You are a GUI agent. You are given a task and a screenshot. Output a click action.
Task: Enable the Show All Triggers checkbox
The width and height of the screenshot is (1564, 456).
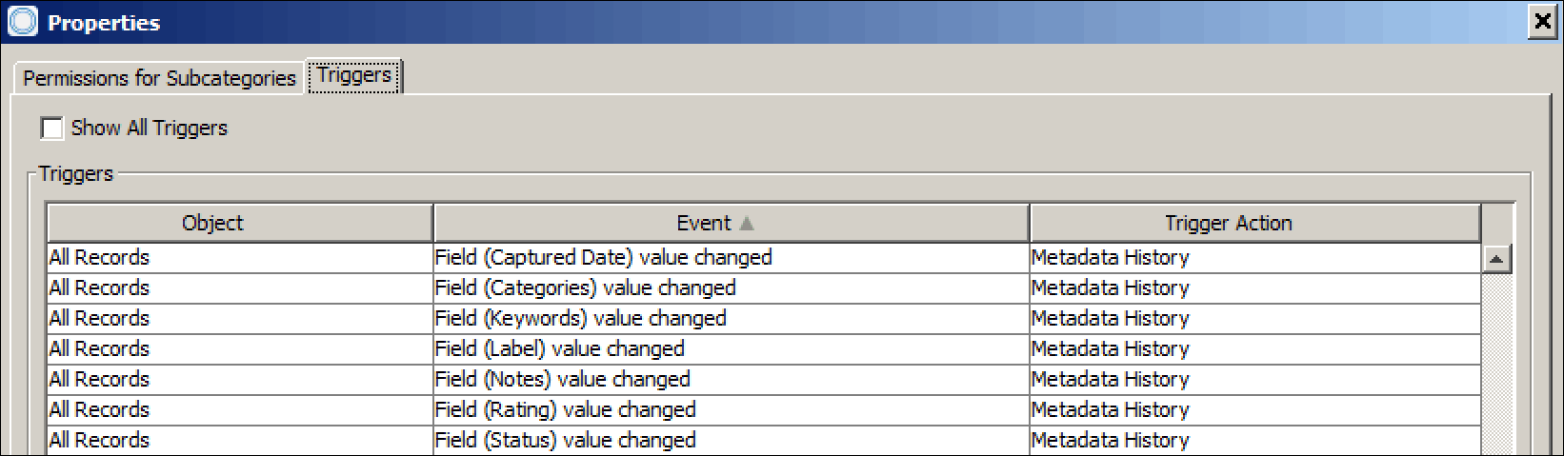click(x=52, y=128)
